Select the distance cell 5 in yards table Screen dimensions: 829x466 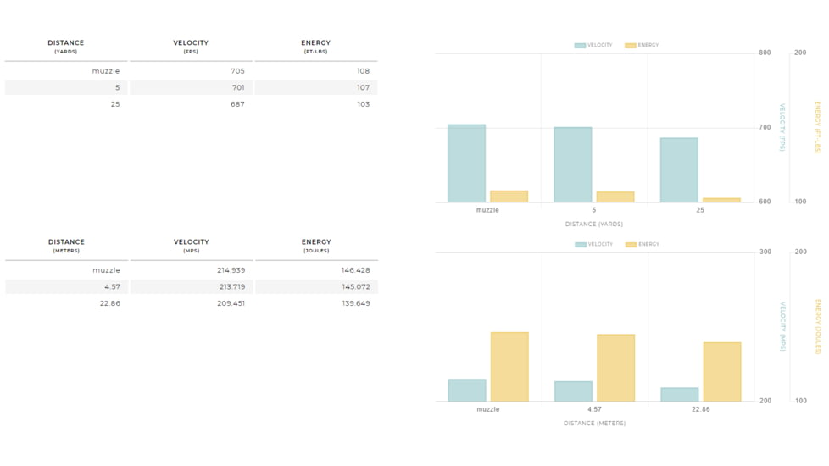(x=117, y=88)
